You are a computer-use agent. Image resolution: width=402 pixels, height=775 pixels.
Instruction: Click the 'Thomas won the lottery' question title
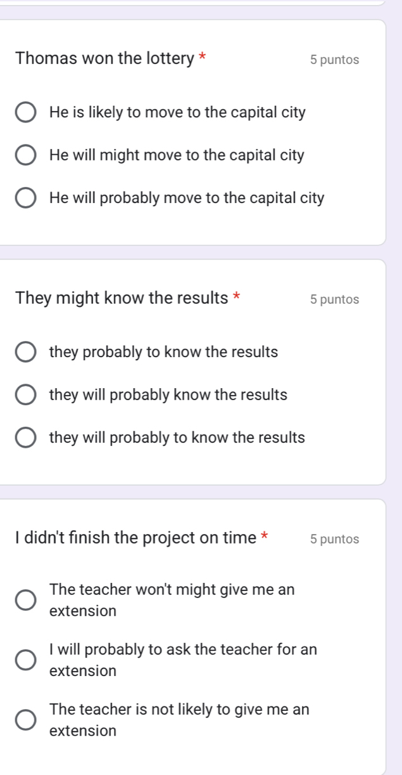104,59
